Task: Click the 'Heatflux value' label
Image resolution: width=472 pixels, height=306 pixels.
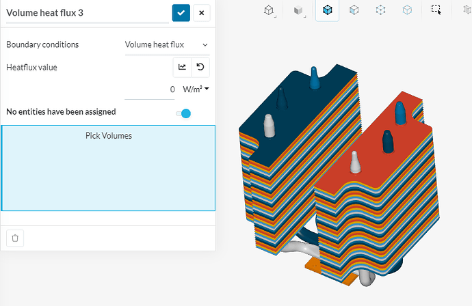Action: 31,68
